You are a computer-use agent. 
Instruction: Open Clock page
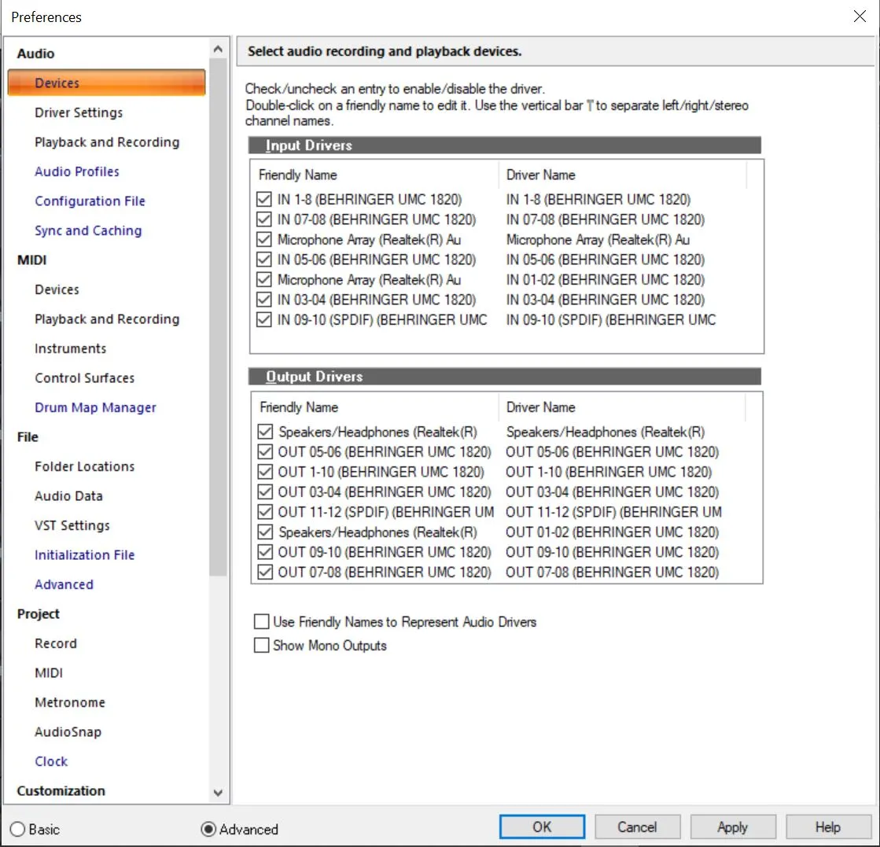pos(51,761)
